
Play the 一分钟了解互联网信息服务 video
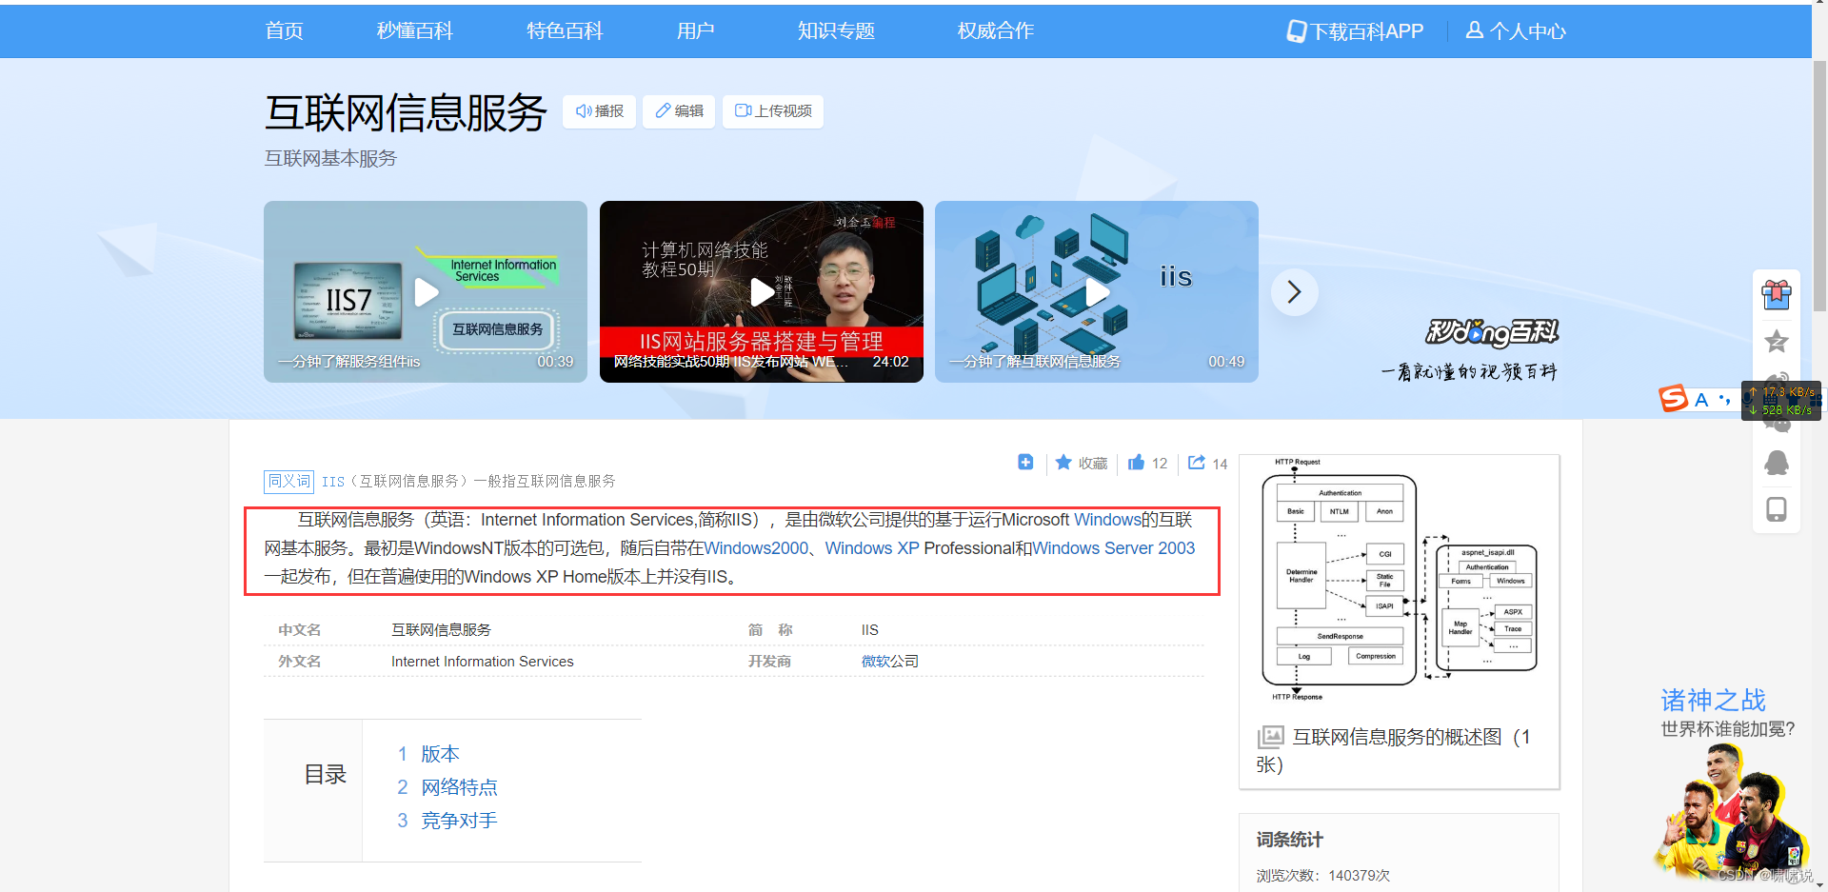coord(1097,291)
